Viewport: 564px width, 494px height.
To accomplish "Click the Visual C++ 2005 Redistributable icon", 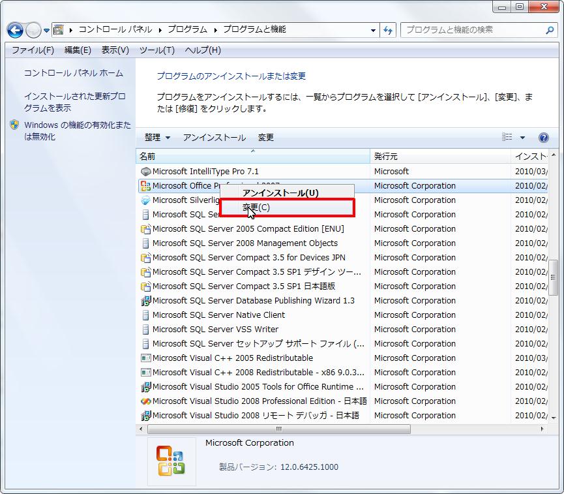I will pos(145,358).
